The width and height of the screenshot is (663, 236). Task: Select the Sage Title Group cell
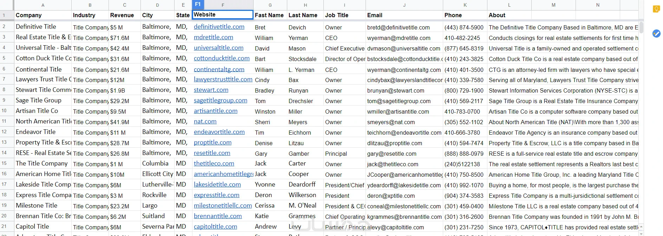click(x=43, y=100)
